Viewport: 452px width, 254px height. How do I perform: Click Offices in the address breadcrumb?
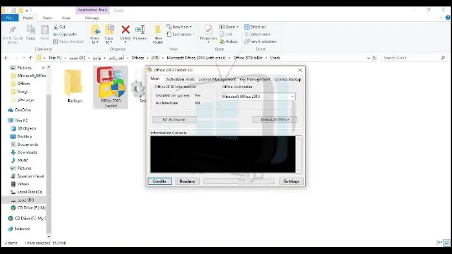[137, 58]
